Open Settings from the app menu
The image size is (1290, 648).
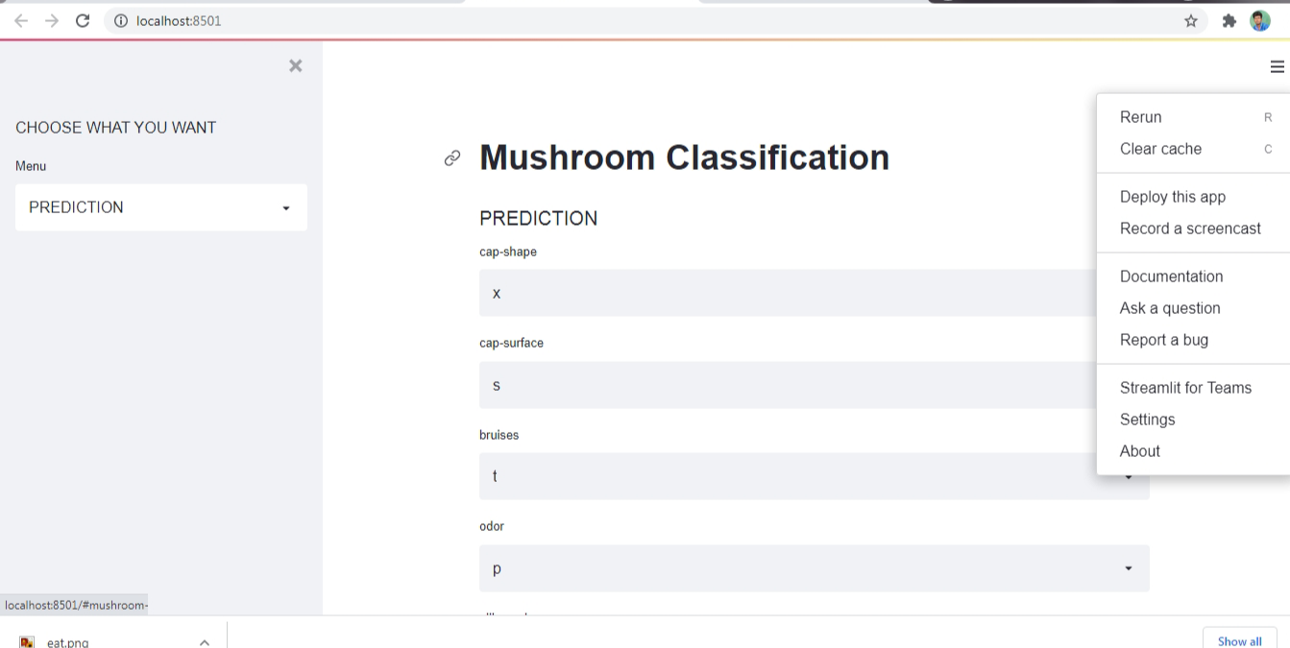click(1147, 420)
